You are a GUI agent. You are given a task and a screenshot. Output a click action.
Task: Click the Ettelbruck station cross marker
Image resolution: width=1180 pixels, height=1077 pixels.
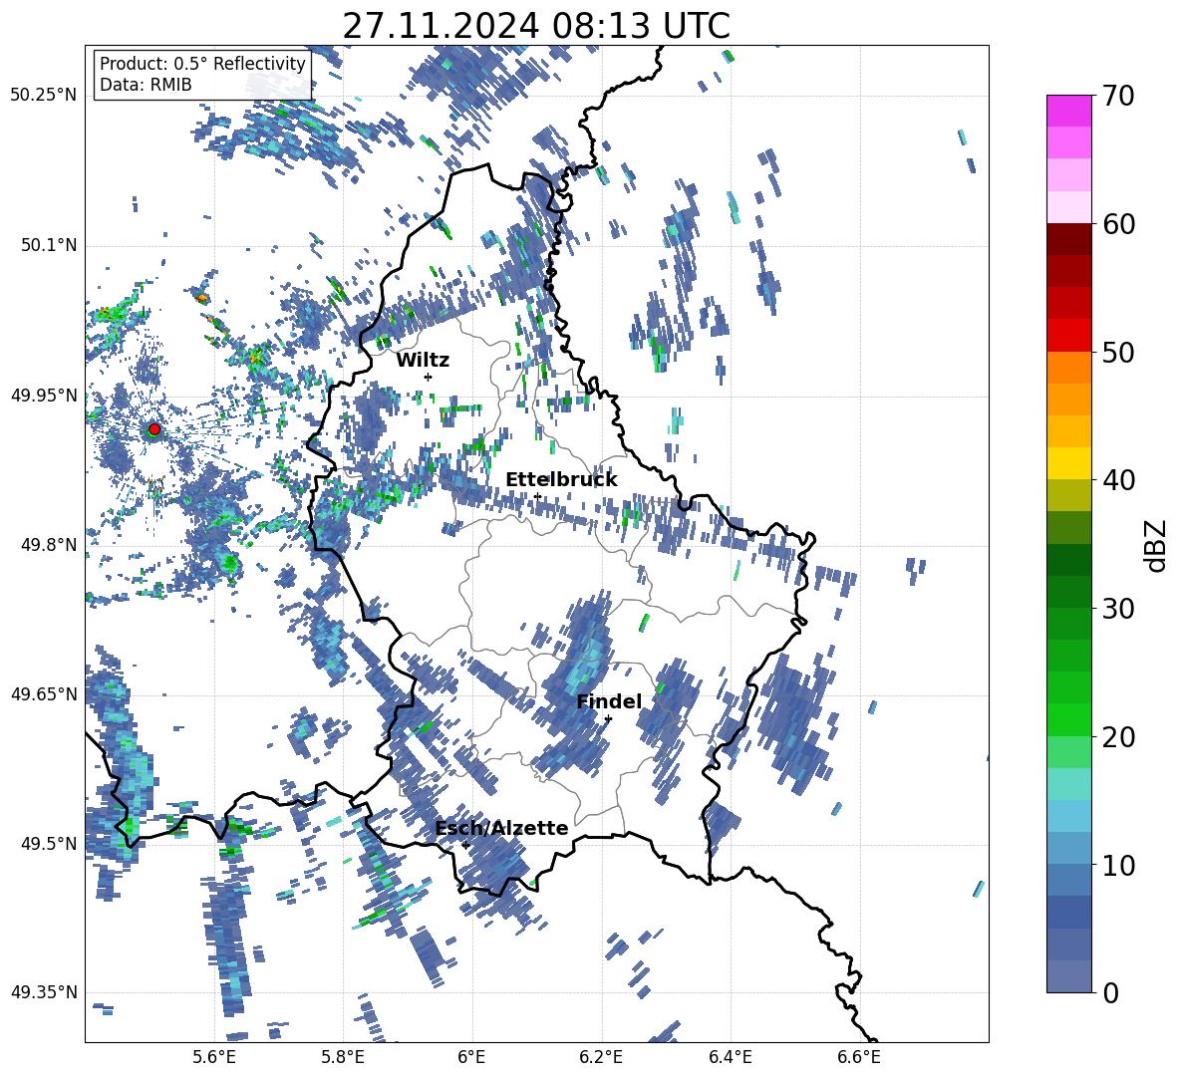(x=537, y=496)
